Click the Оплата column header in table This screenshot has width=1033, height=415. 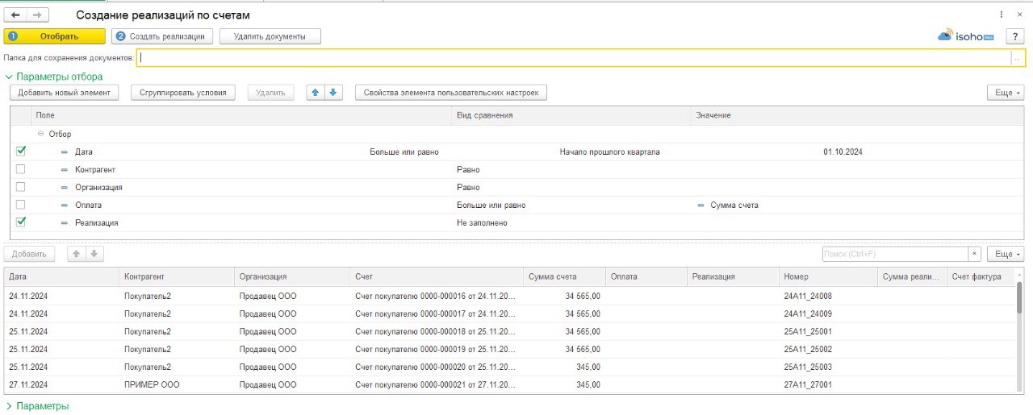coord(646,276)
